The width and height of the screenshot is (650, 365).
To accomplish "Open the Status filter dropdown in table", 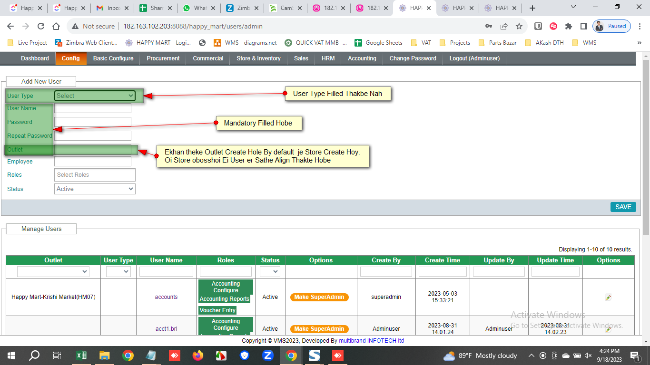I will tap(270, 271).
